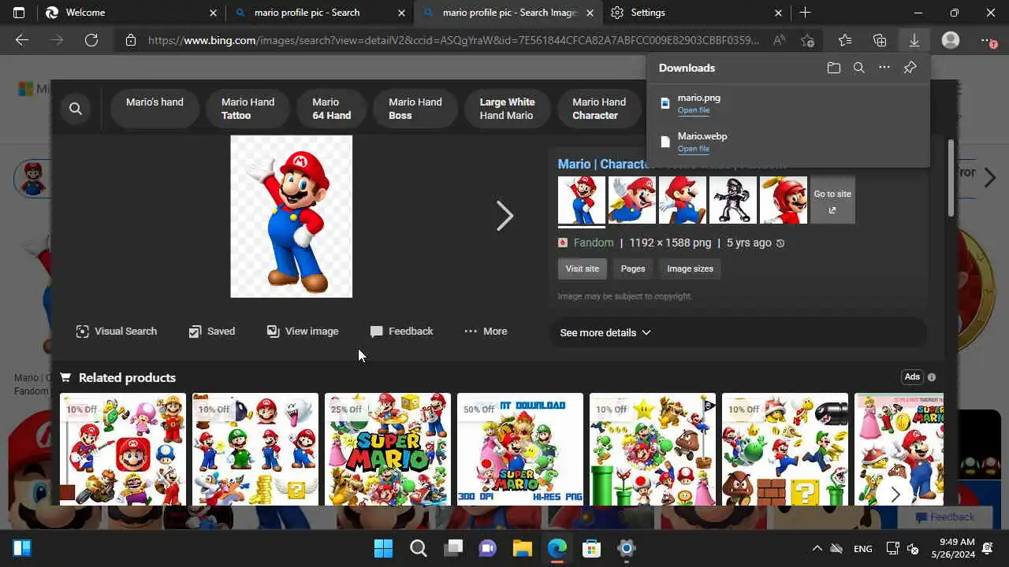The height and width of the screenshot is (567, 1009).
Task: Toggle the Saved checkmark for image
Action: click(211, 332)
